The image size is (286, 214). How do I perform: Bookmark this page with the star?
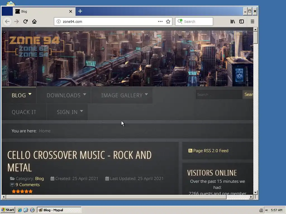point(168,21)
